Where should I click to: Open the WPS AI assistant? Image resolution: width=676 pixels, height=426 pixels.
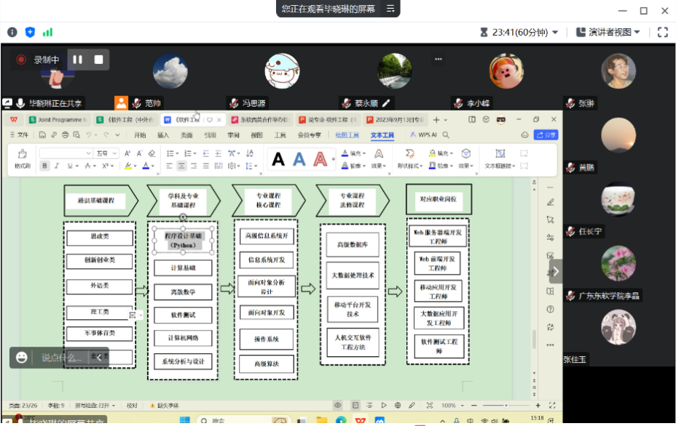[427, 135]
